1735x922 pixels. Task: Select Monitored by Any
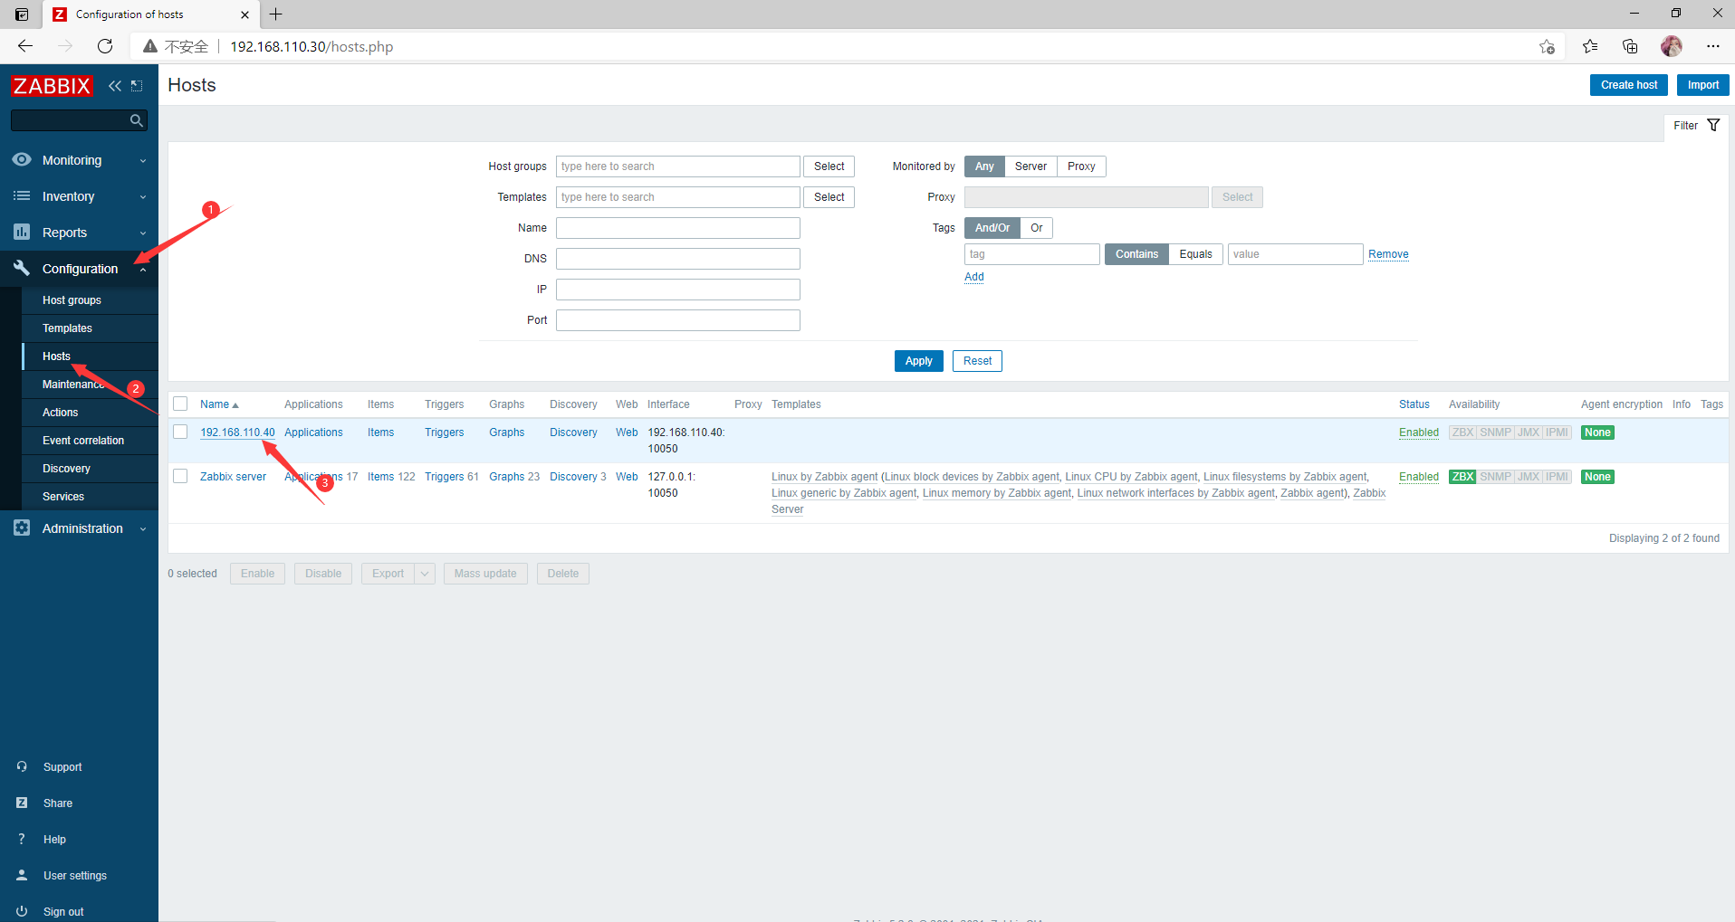coord(984,166)
